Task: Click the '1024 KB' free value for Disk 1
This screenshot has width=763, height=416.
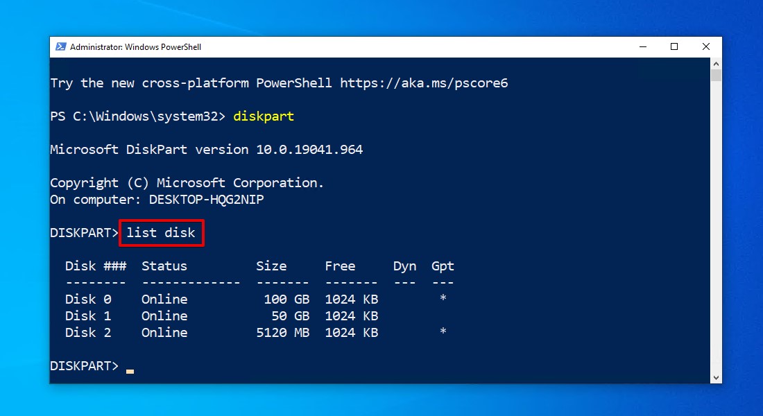Action: (x=352, y=315)
